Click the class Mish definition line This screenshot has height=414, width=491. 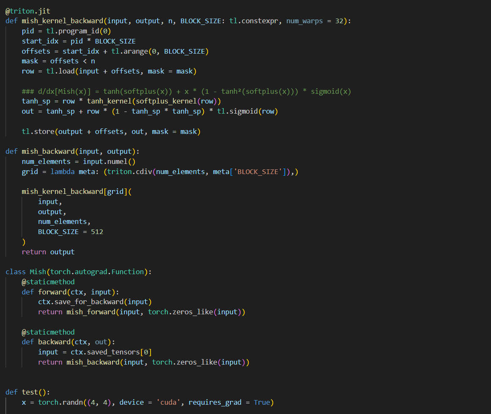pos(79,272)
